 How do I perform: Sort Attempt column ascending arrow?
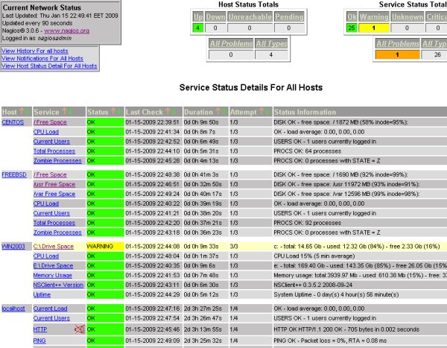coord(261,112)
